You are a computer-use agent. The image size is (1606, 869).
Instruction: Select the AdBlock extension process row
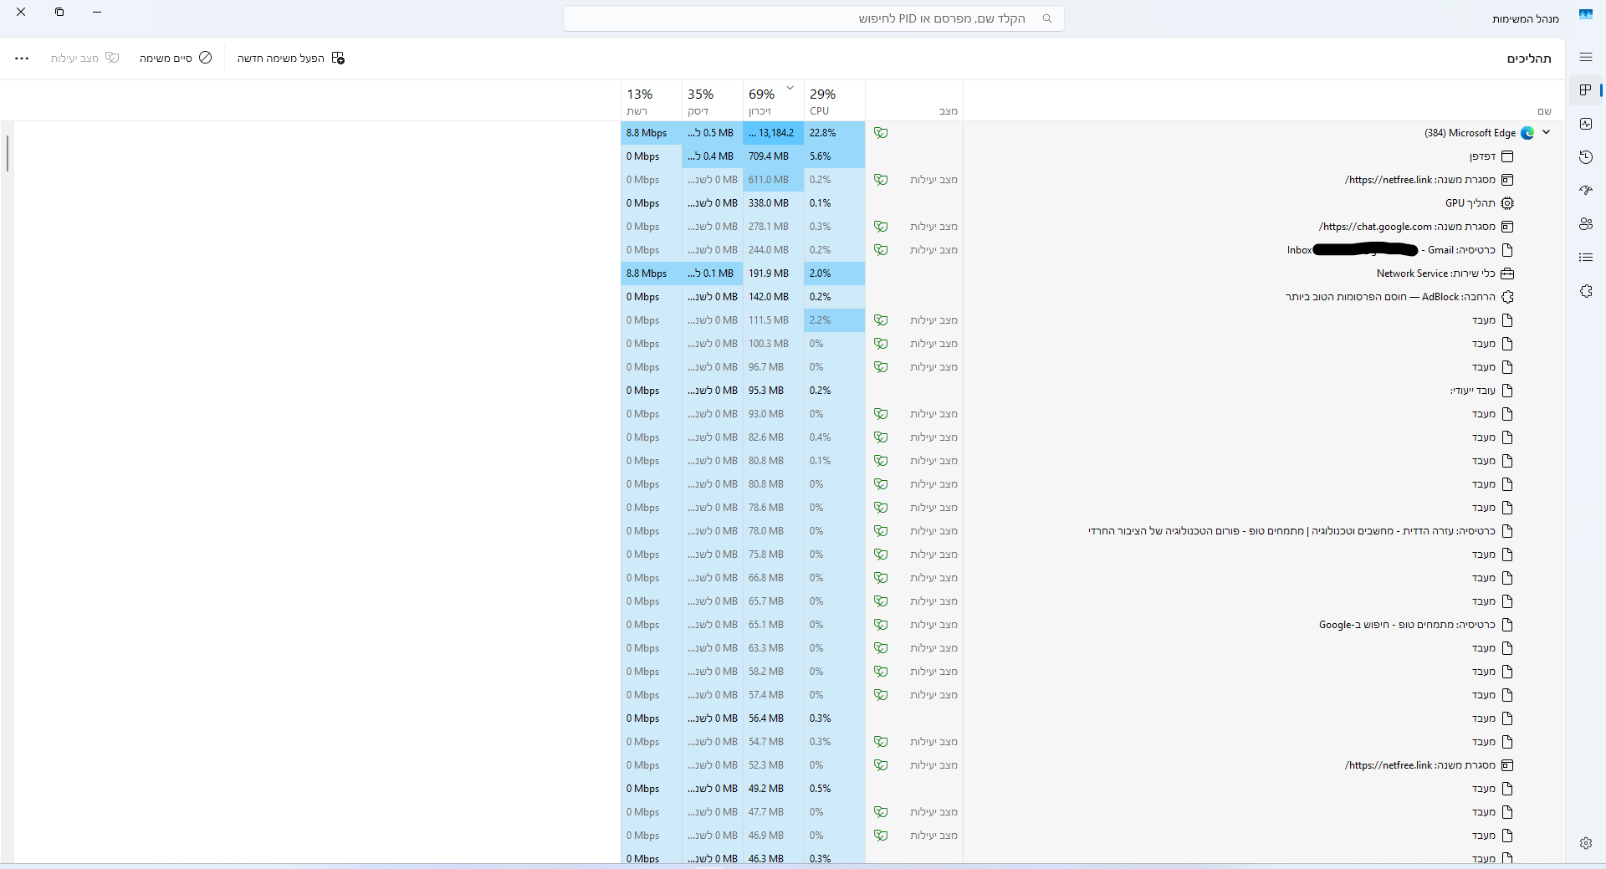pyautogui.click(x=1092, y=297)
